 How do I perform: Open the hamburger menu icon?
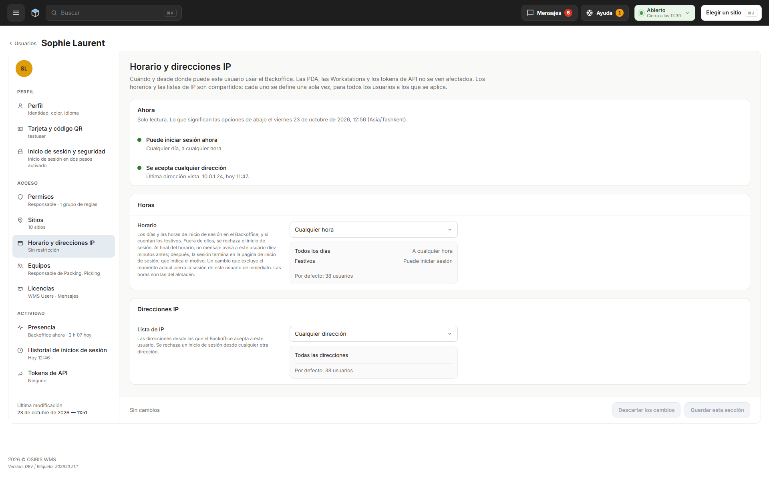point(16,13)
